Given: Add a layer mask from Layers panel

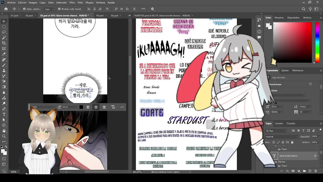Looking at the screenshot, I should pyautogui.click(x=293, y=171).
